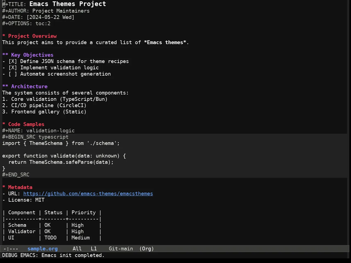The height and width of the screenshot is (263, 351).
Task: Click the 'Validator' table cell
Action: pos(22,231)
